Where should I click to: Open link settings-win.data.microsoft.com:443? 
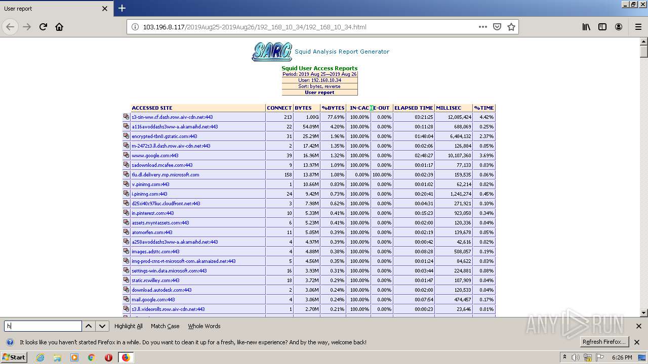[169, 271]
